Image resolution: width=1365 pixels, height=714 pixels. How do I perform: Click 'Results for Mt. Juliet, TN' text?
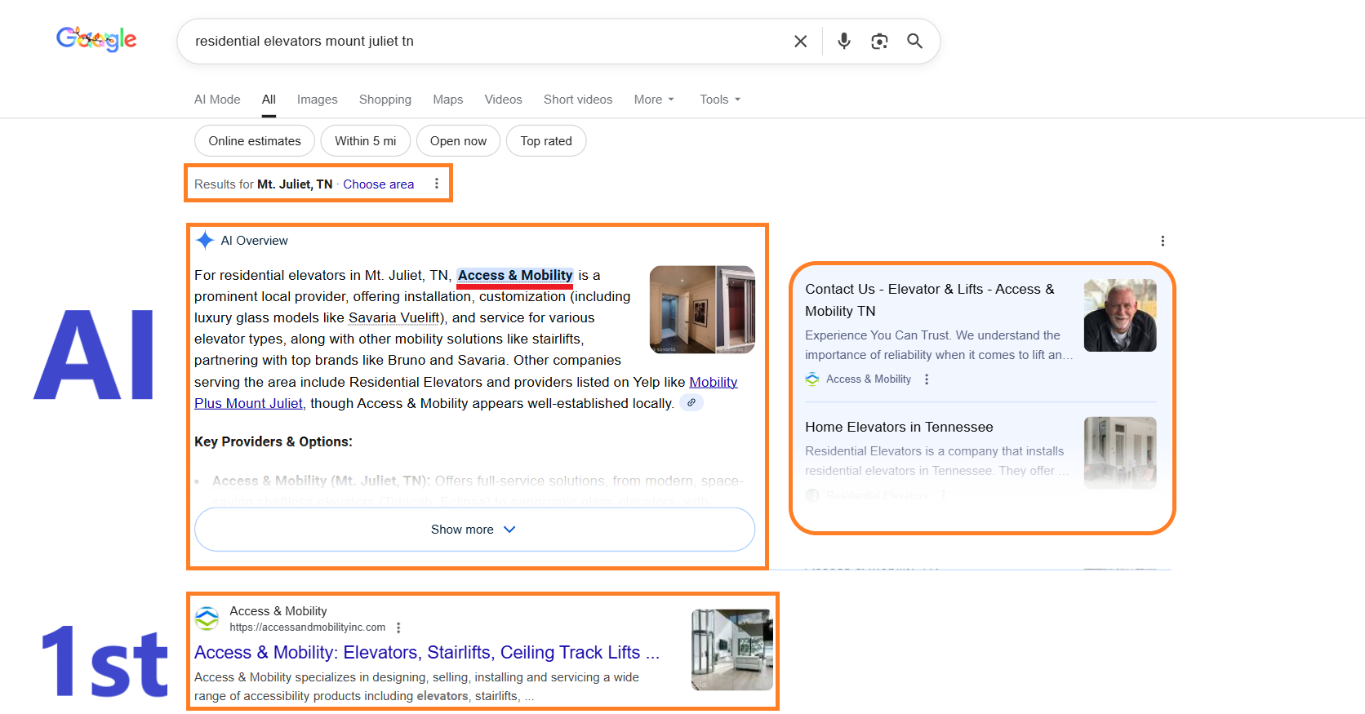263,184
